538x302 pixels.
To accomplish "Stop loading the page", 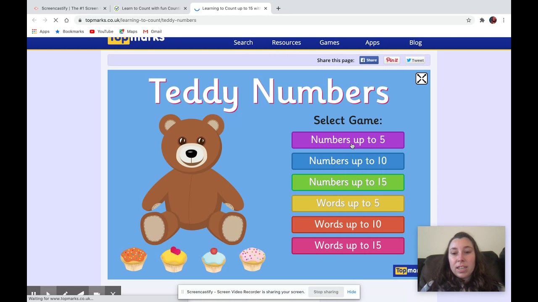I will [x=55, y=20].
